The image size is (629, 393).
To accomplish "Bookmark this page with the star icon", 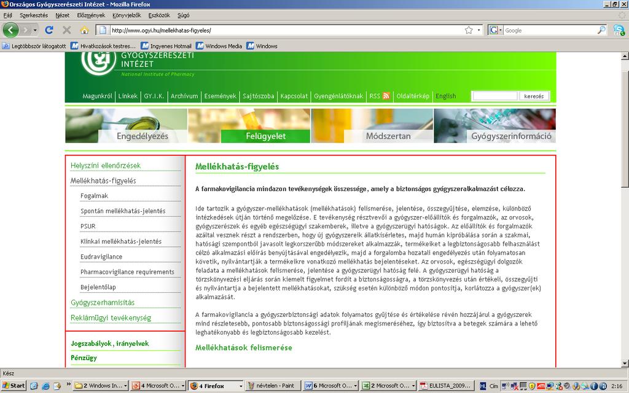I will tap(469, 30).
